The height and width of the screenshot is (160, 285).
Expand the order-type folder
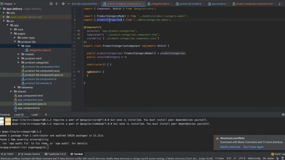[x=15, y=38]
